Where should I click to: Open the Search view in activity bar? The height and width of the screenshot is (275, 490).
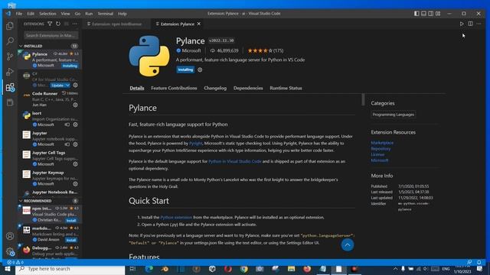(10, 40)
